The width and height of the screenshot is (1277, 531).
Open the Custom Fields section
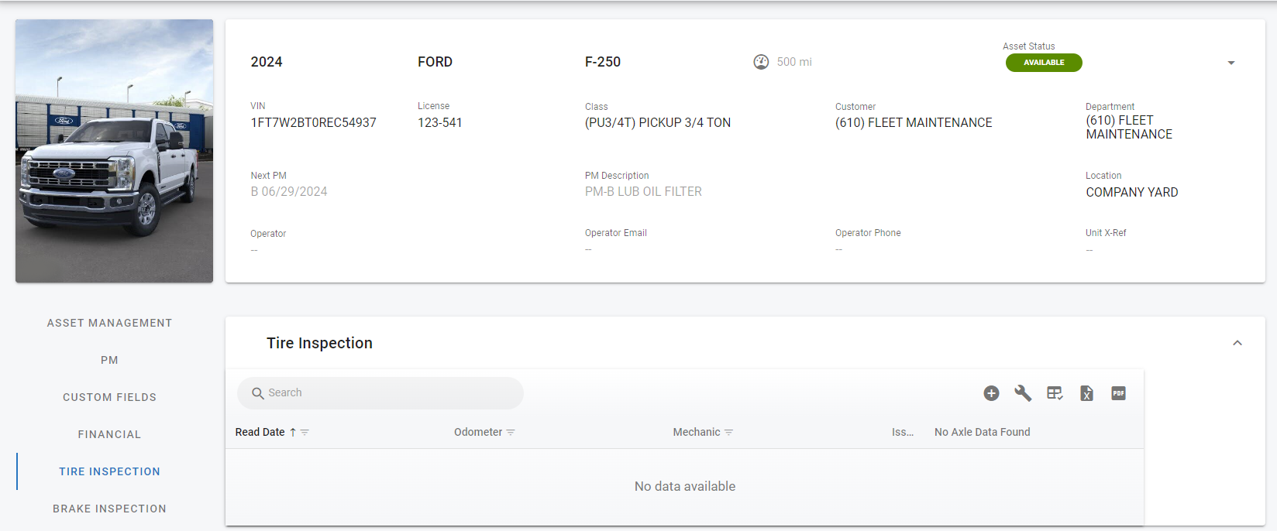pos(109,397)
